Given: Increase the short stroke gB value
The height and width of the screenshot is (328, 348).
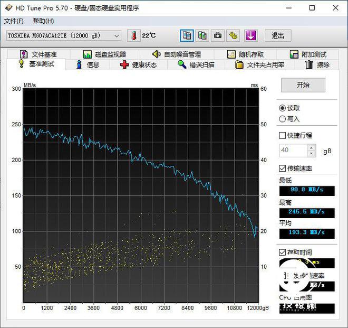Looking at the screenshot, I should (312, 148).
